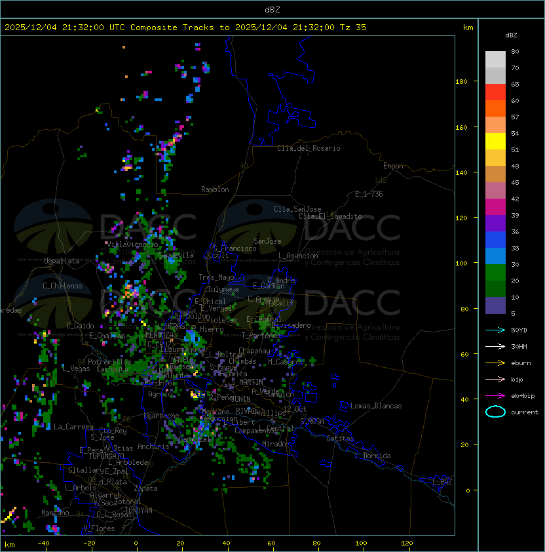The height and width of the screenshot is (552, 545).
Task: Click the L_PAZ map label
Action: pyautogui.click(x=442, y=482)
